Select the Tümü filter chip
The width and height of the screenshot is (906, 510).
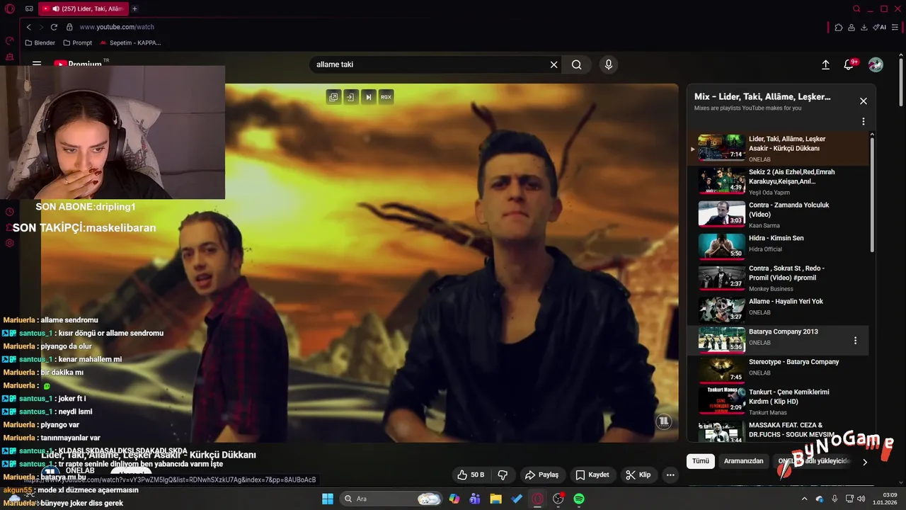coord(701,461)
